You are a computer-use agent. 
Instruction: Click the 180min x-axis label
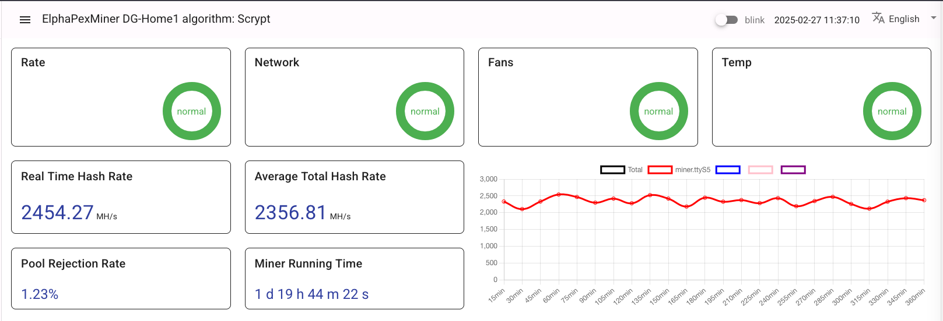[696, 297]
